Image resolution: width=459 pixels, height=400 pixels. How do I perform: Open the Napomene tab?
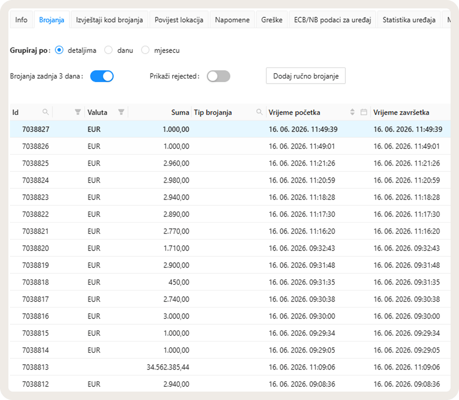coord(232,19)
